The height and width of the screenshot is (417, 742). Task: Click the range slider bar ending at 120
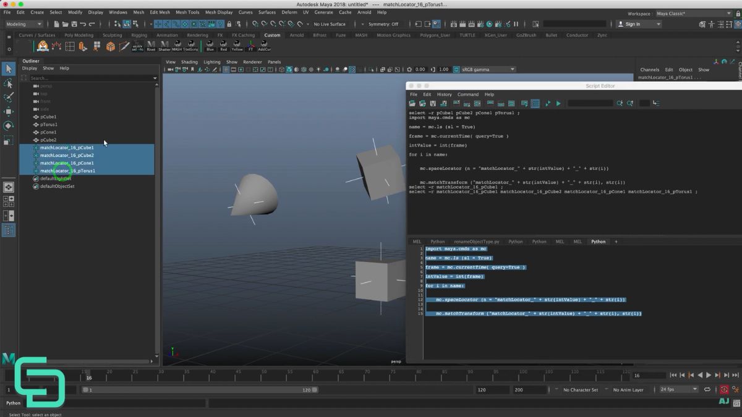(200, 390)
